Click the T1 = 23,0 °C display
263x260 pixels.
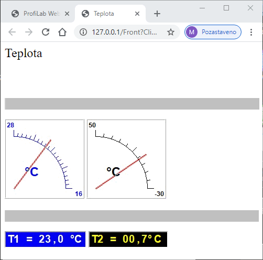(x=45, y=239)
